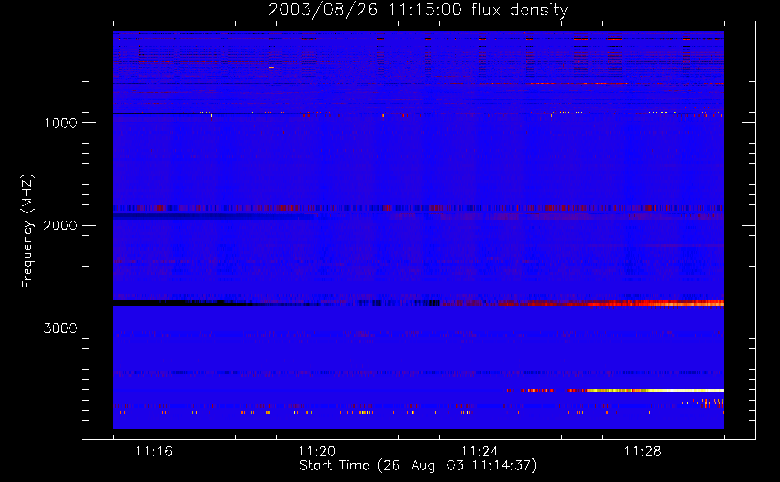Click the 11:20 time tick label

pos(317,452)
